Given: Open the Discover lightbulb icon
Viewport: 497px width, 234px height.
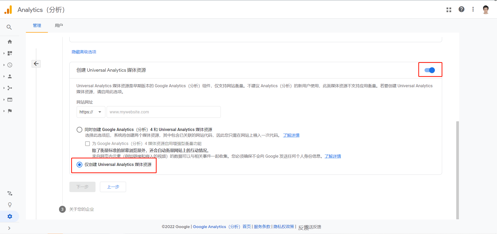Looking at the screenshot, I should click(10, 205).
